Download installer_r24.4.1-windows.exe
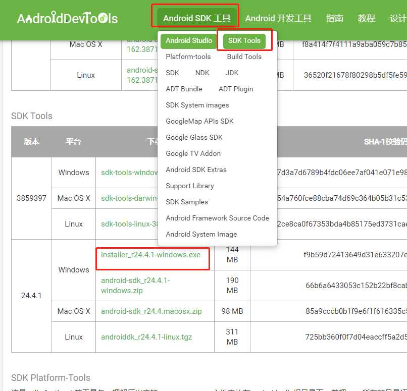407x391 pixels. (x=150, y=255)
